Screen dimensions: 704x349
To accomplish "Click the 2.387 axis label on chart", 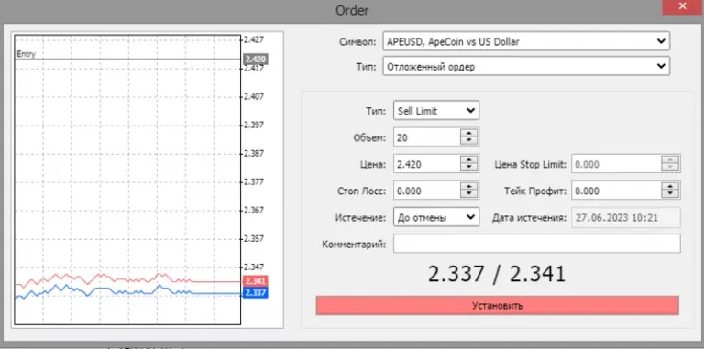I will [254, 153].
